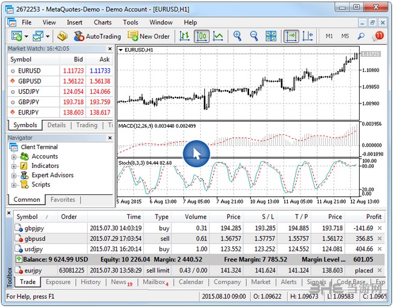Close the Toolbox panel
This screenshot has height=307, width=393.
click(x=9, y=213)
